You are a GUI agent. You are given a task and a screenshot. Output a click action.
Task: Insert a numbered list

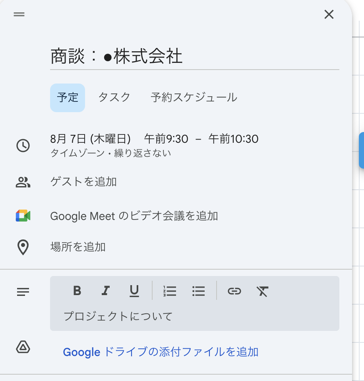[x=170, y=291]
